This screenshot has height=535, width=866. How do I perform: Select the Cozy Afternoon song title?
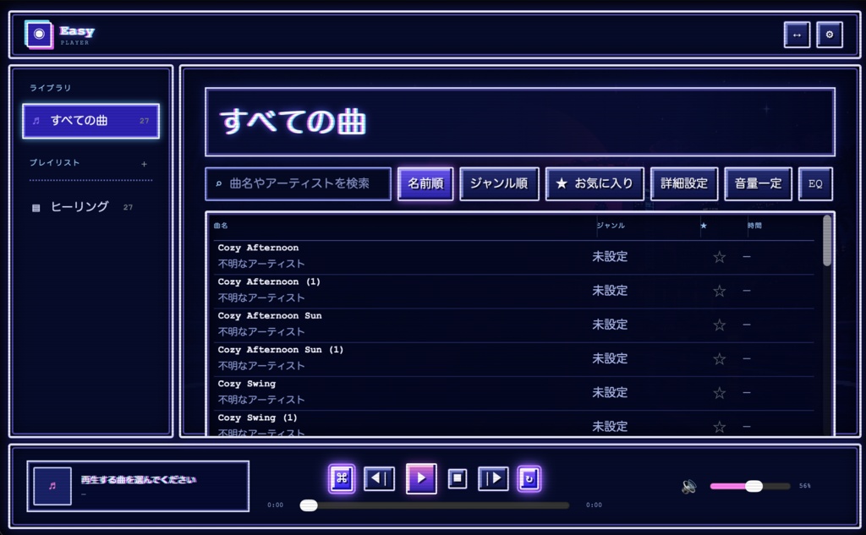[258, 248]
